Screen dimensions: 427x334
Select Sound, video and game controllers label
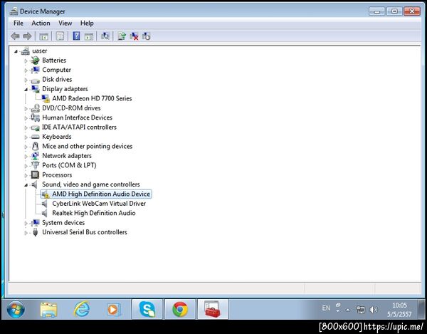point(90,184)
